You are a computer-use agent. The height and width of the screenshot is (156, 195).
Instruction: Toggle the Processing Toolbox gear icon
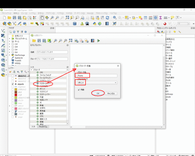155,18
